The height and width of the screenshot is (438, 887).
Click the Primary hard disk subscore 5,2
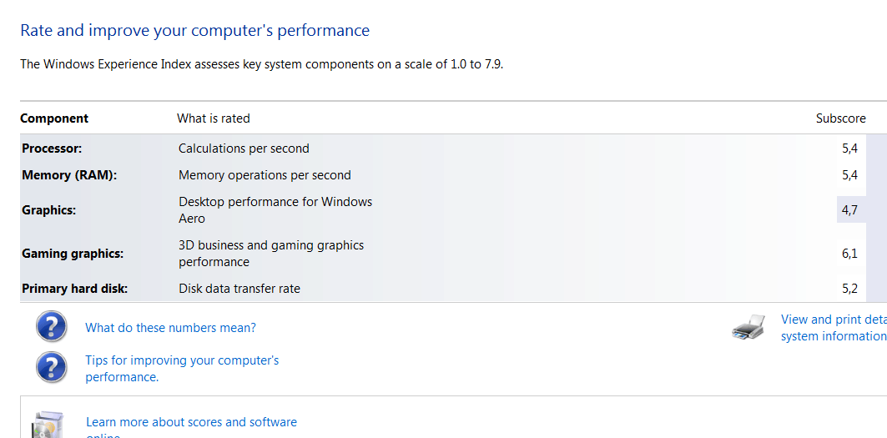tap(849, 289)
